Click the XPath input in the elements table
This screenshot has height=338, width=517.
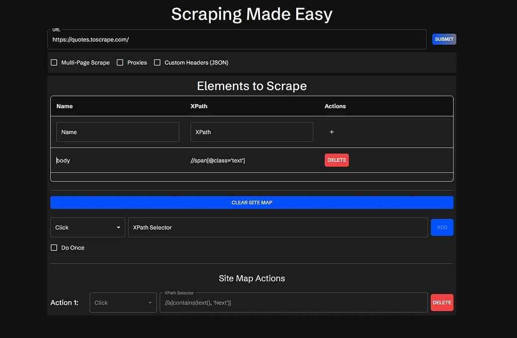click(x=251, y=132)
